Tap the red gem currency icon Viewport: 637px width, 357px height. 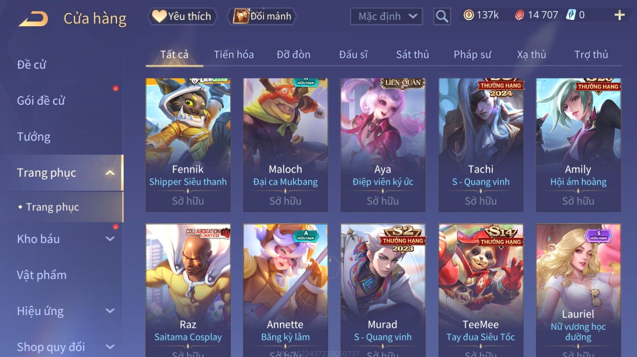(x=519, y=15)
